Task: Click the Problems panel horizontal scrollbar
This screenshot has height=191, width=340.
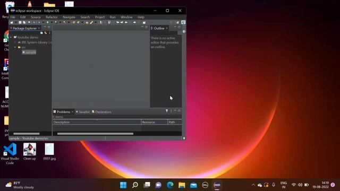Action: tap(95, 134)
